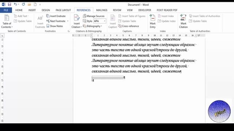Click Insert Table of Figures

(132, 16)
